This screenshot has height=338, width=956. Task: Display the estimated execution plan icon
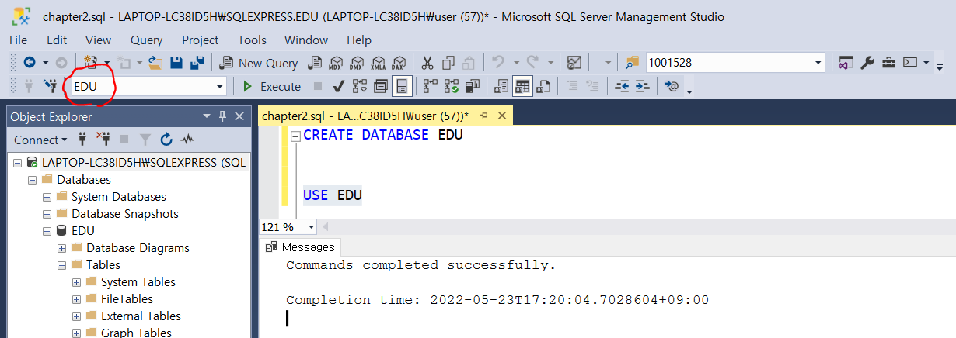click(x=359, y=86)
